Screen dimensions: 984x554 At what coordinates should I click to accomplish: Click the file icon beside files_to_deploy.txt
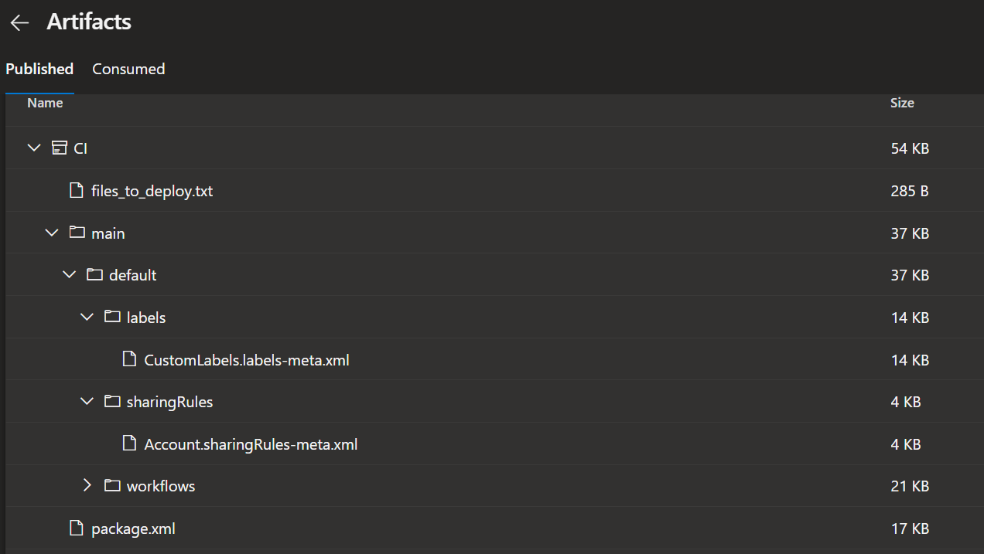click(77, 189)
